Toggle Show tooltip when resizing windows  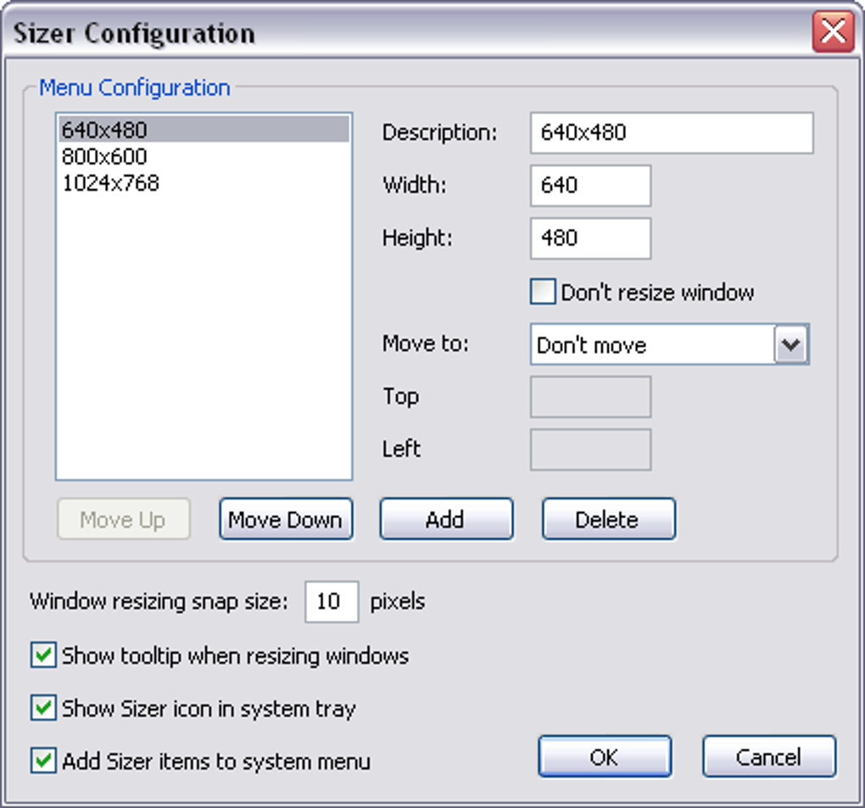tap(43, 655)
